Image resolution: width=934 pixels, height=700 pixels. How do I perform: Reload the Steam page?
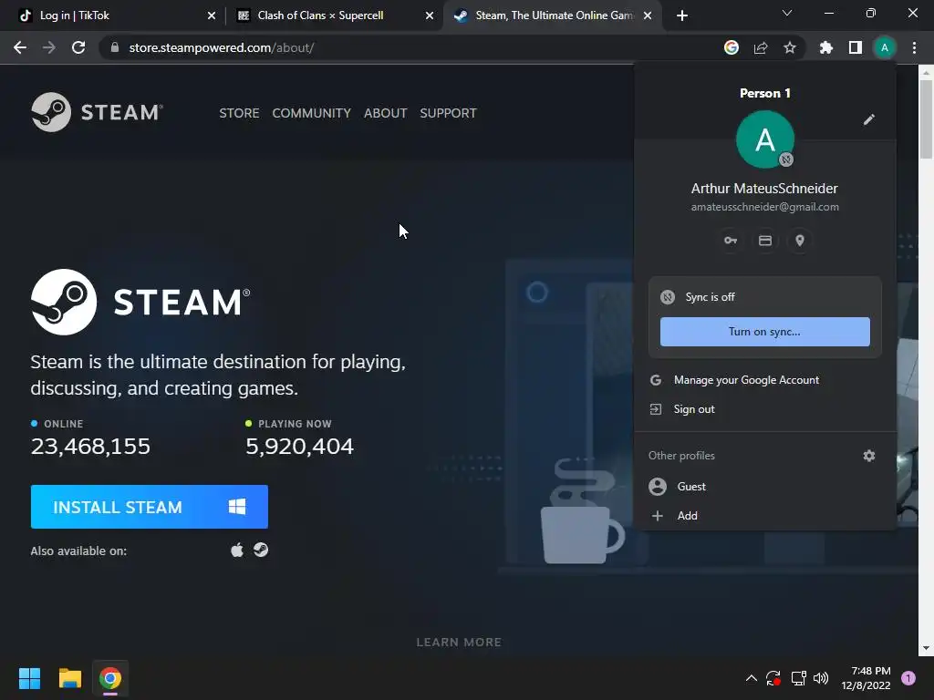[x=78, y=47]
